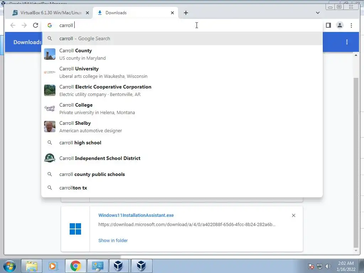Click Carroll University logo thumbnail
Image resolution: width=364 pixels, height=273 pixels.
click(50, 72)
